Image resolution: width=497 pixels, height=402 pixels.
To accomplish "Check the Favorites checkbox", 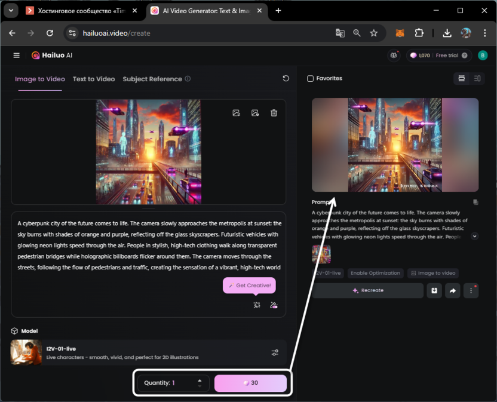I will tap(310, 78).
